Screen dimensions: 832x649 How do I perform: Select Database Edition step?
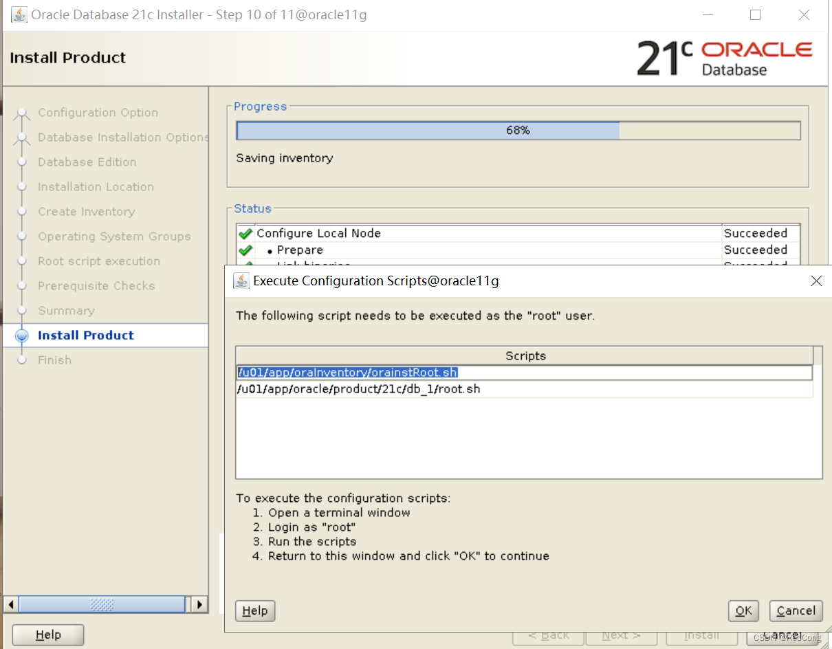click(x=87, y=162)
